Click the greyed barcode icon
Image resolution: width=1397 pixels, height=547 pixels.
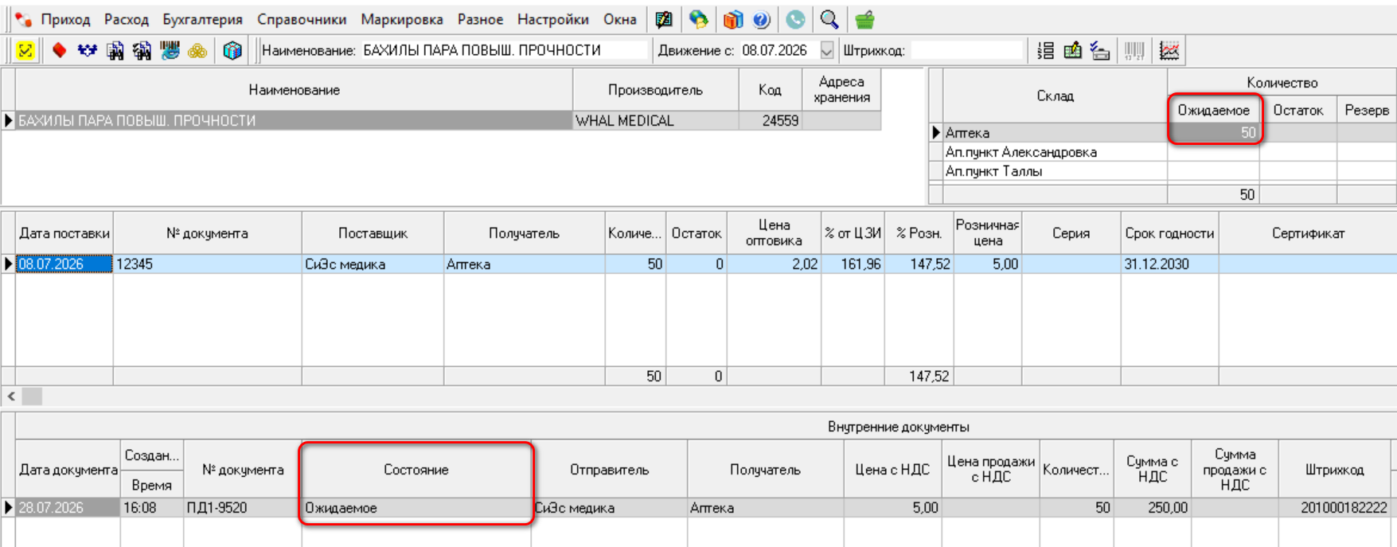coord(1134,51)
